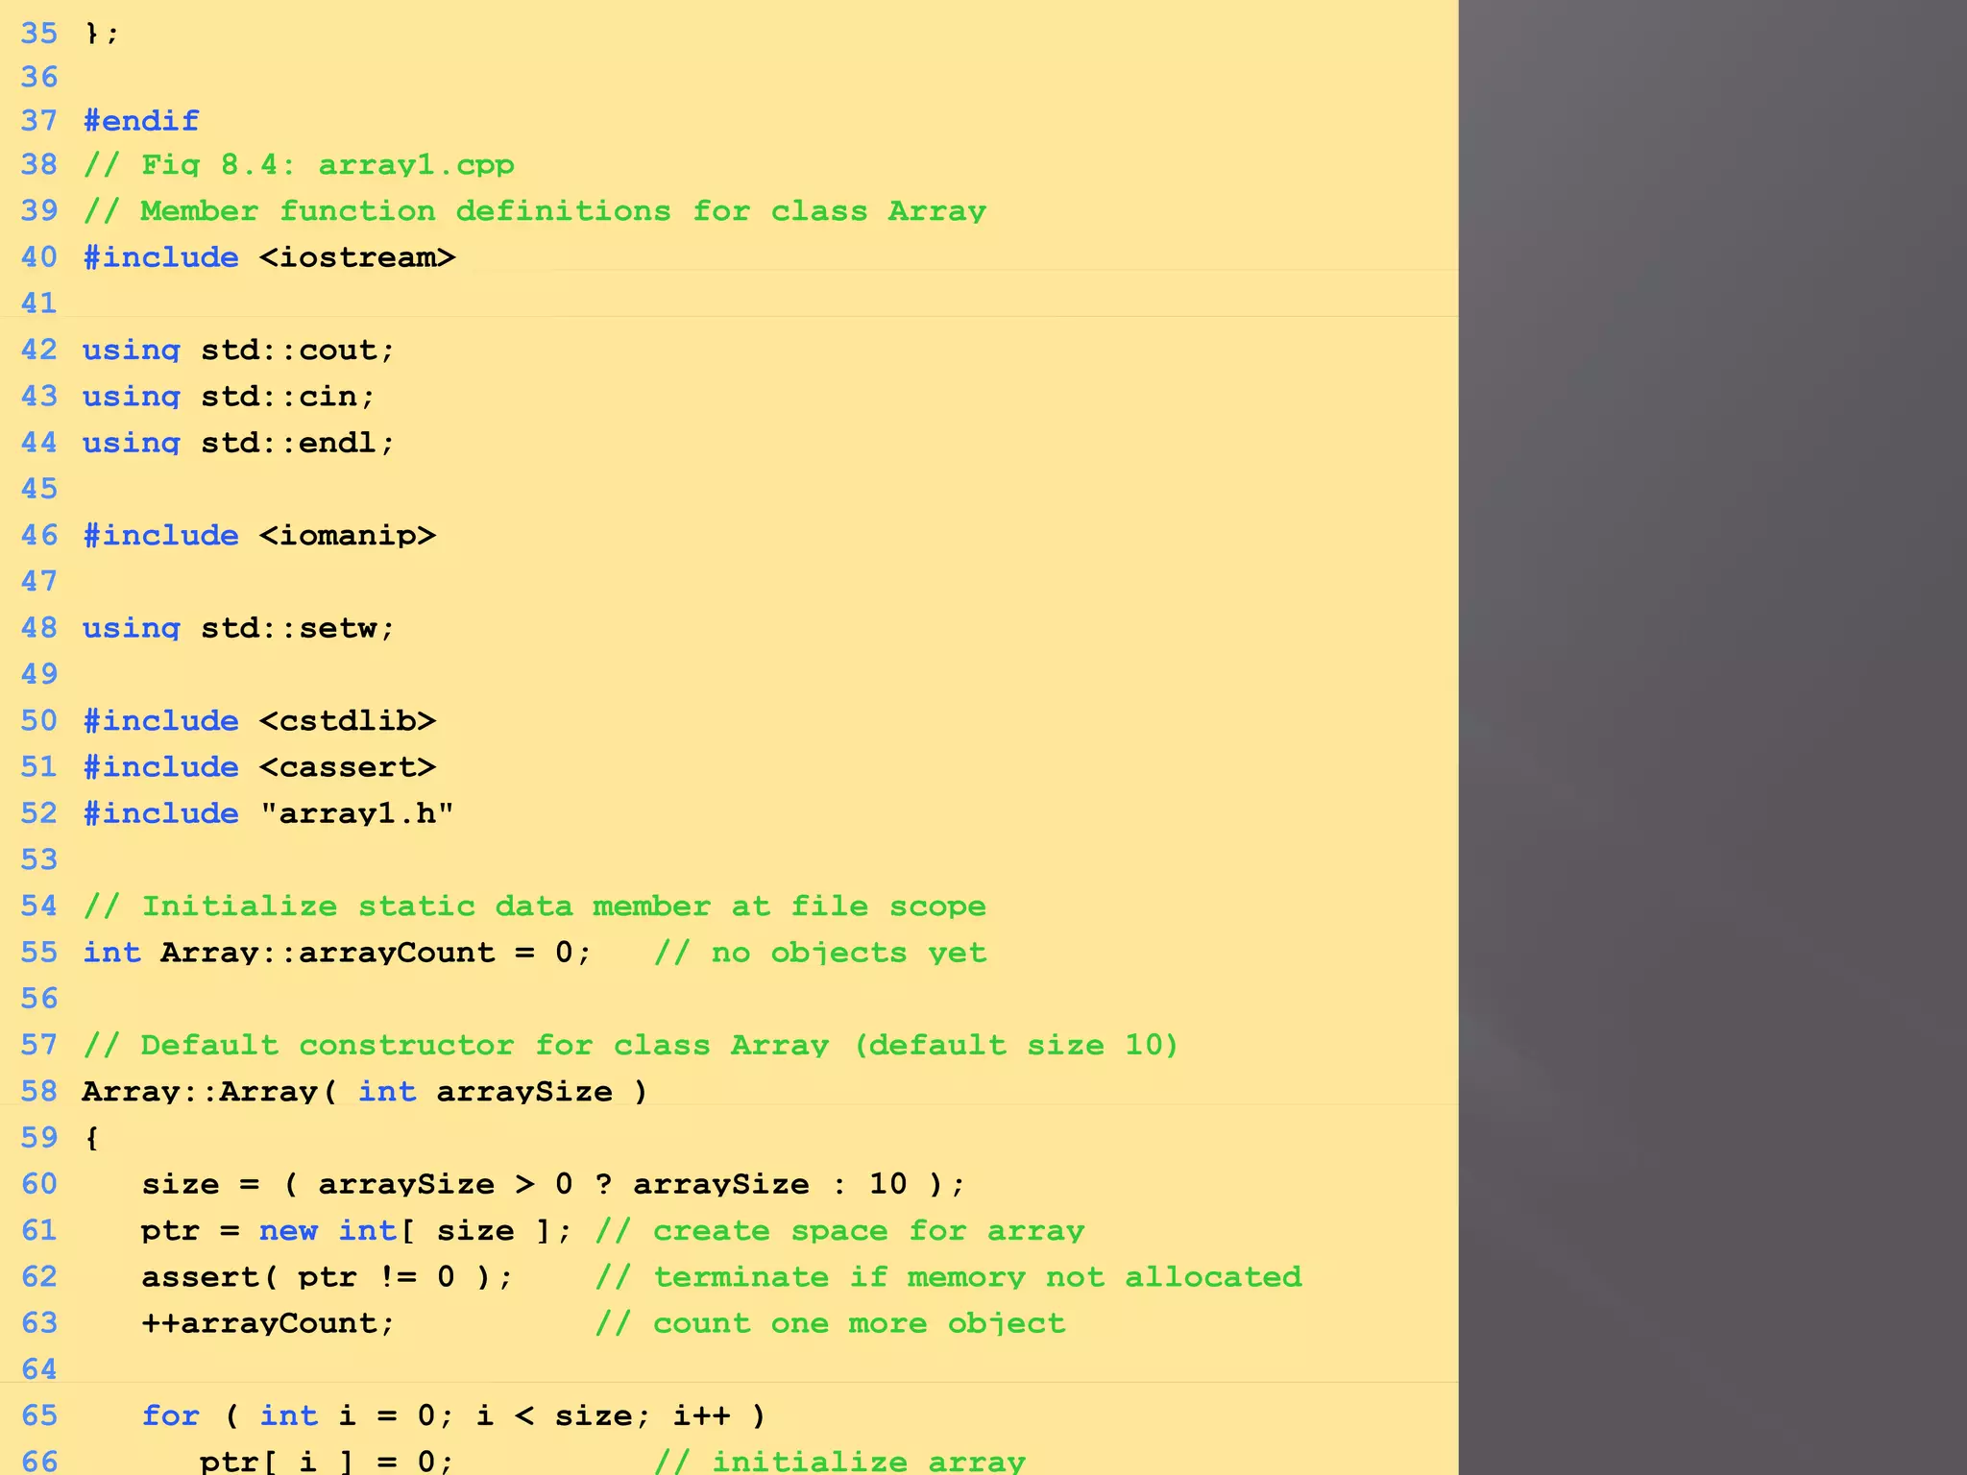Click '#include "array1.h"' line

[268, 813]
